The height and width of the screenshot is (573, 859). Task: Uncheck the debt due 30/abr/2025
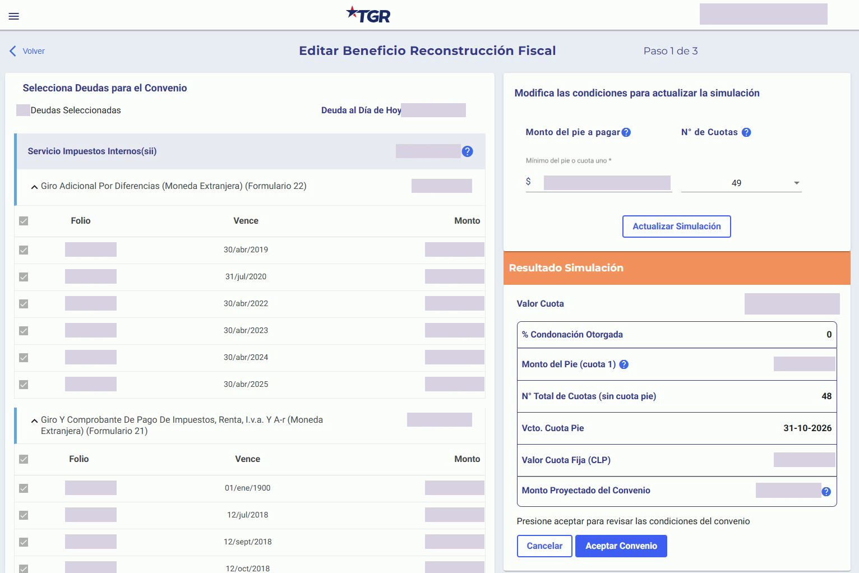click(x=24, y=385)
